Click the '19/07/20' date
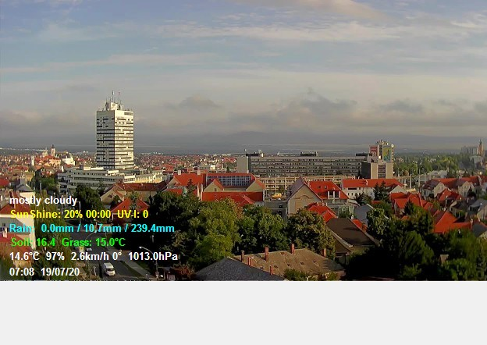487x345 pixels. coord(60,272)
